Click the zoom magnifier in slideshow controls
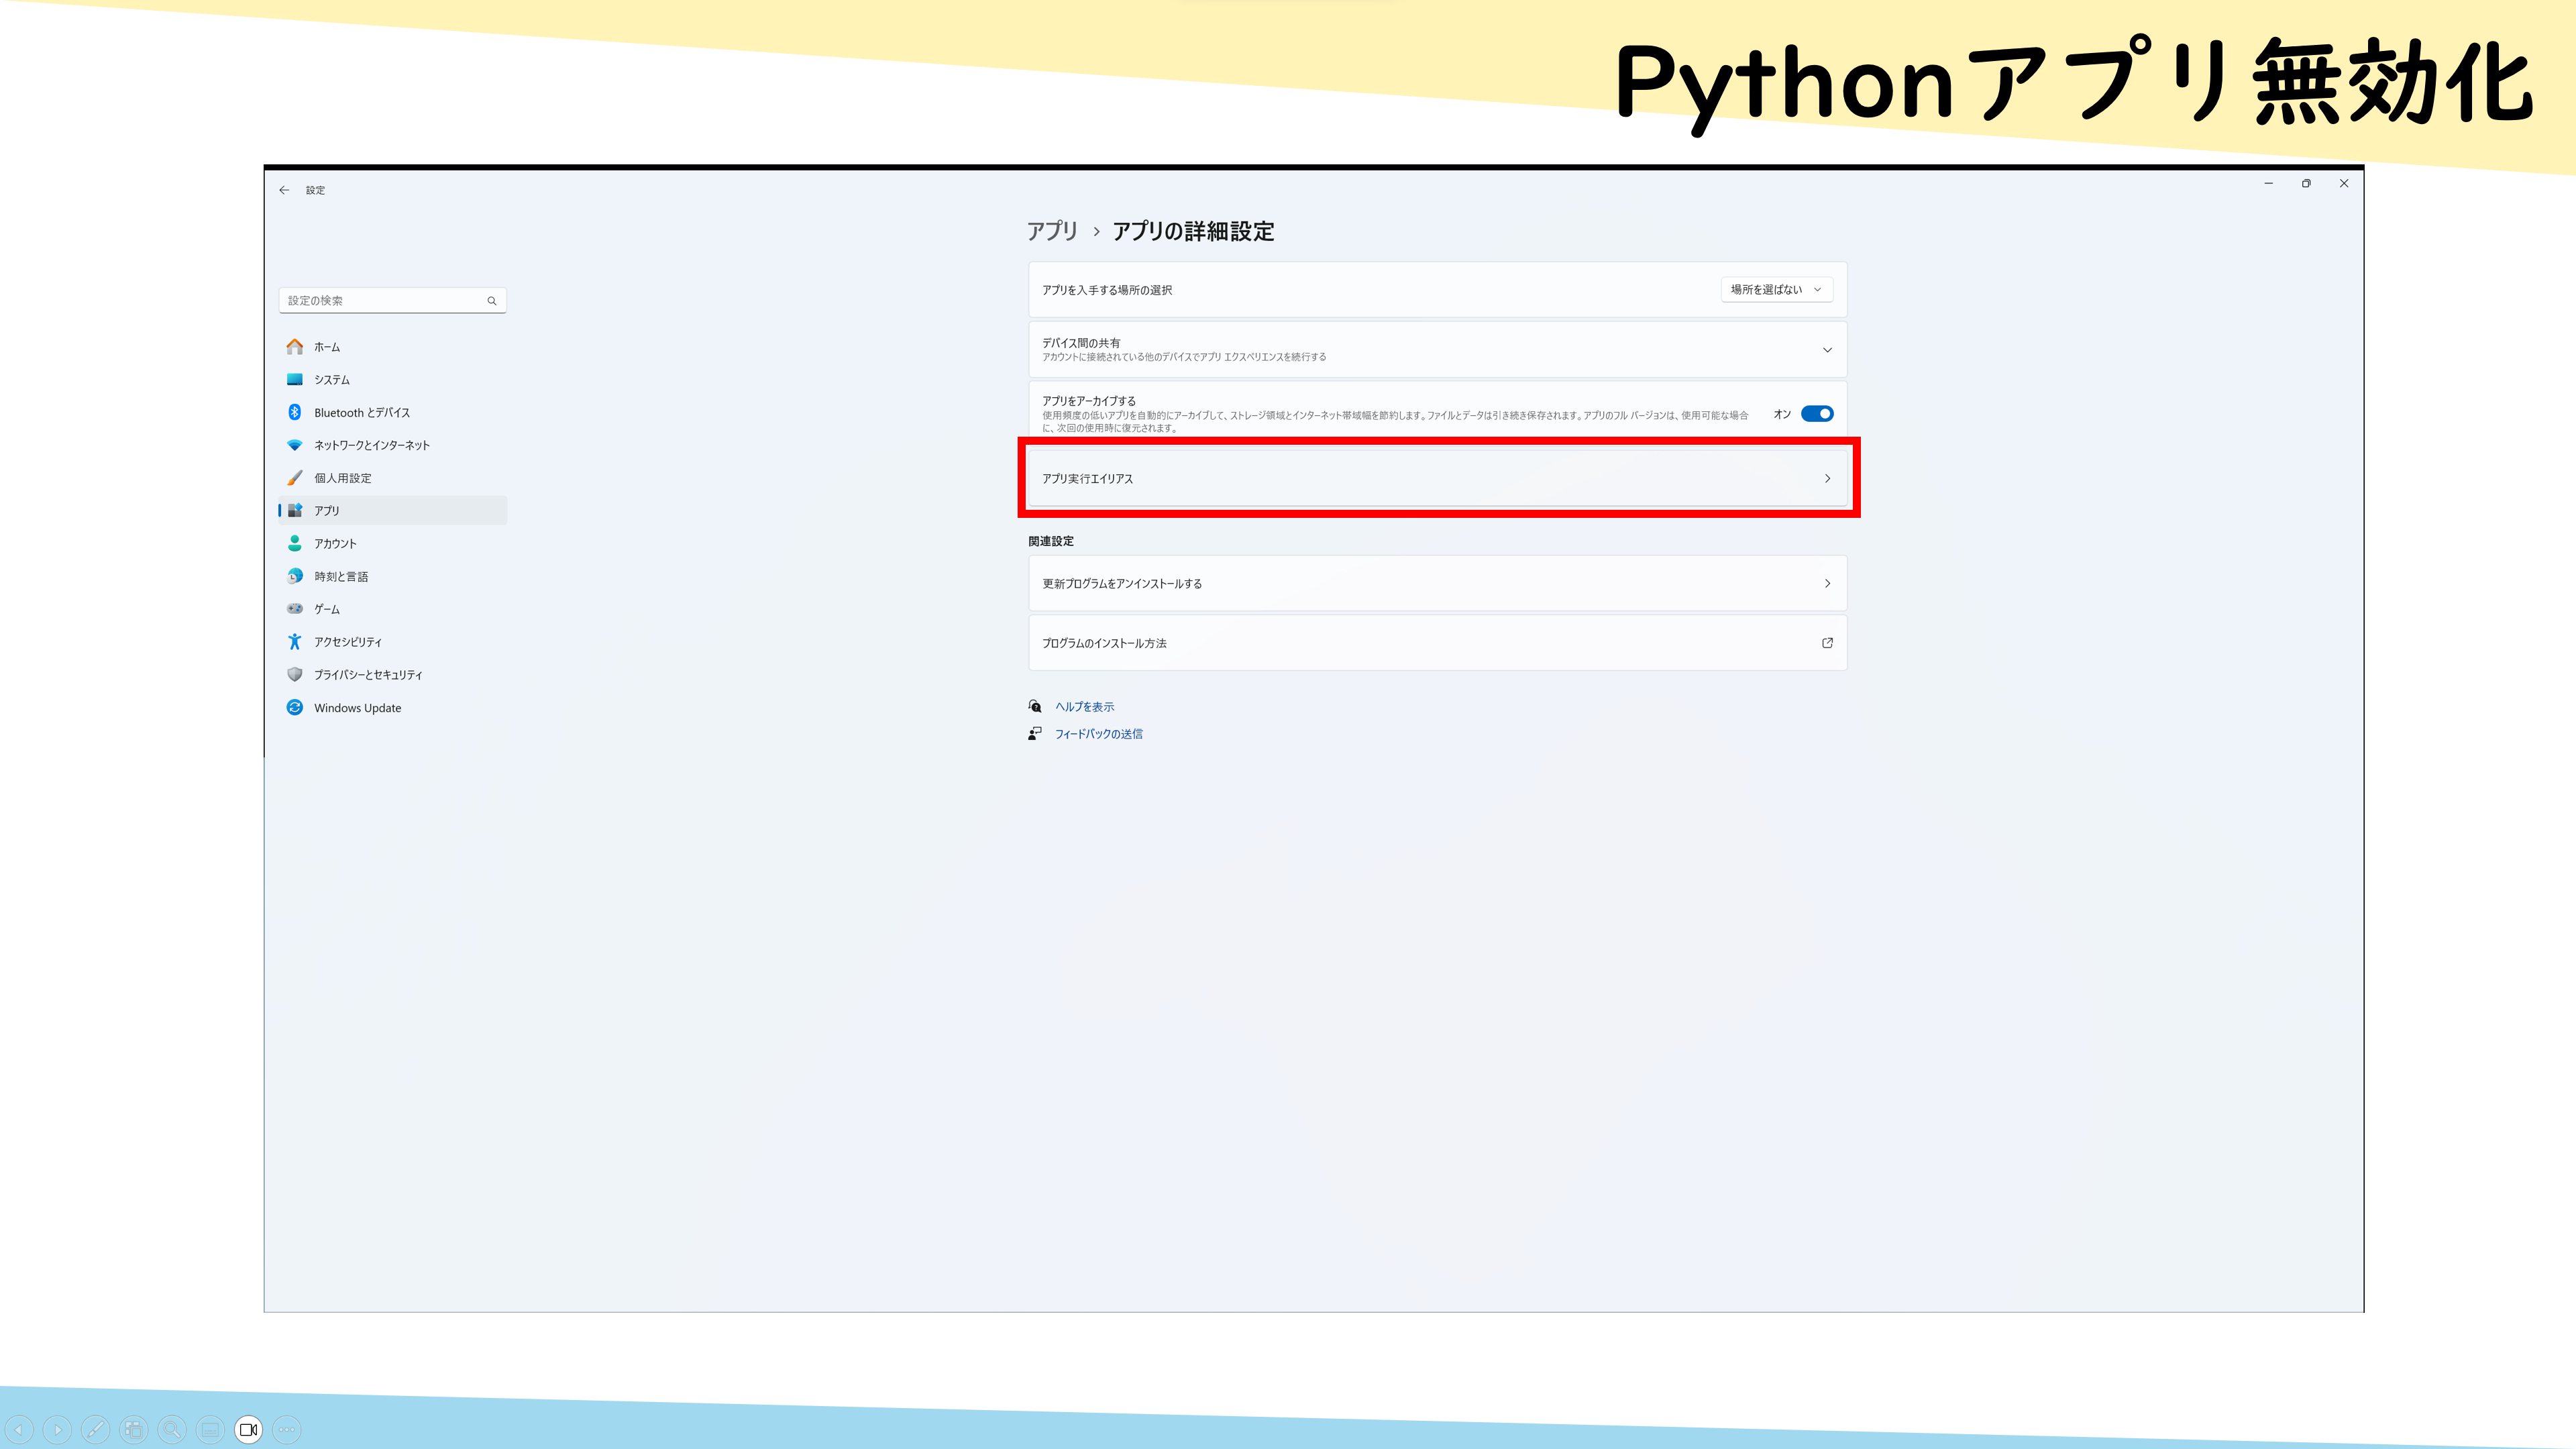 point(172,1429)
